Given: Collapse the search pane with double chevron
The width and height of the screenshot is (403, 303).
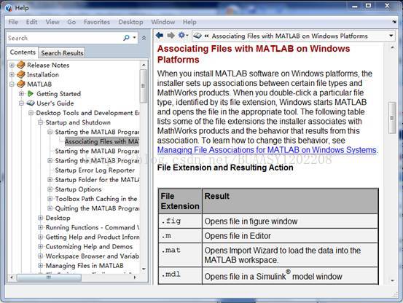Looking at the screenshot, I should tap(144, 38).
